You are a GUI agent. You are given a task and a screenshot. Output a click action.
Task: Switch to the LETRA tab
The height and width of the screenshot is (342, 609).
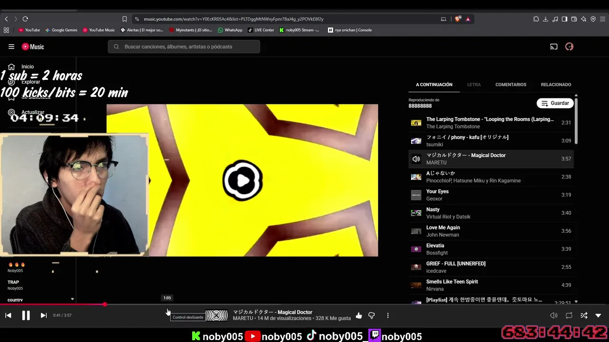pos(474,85)
